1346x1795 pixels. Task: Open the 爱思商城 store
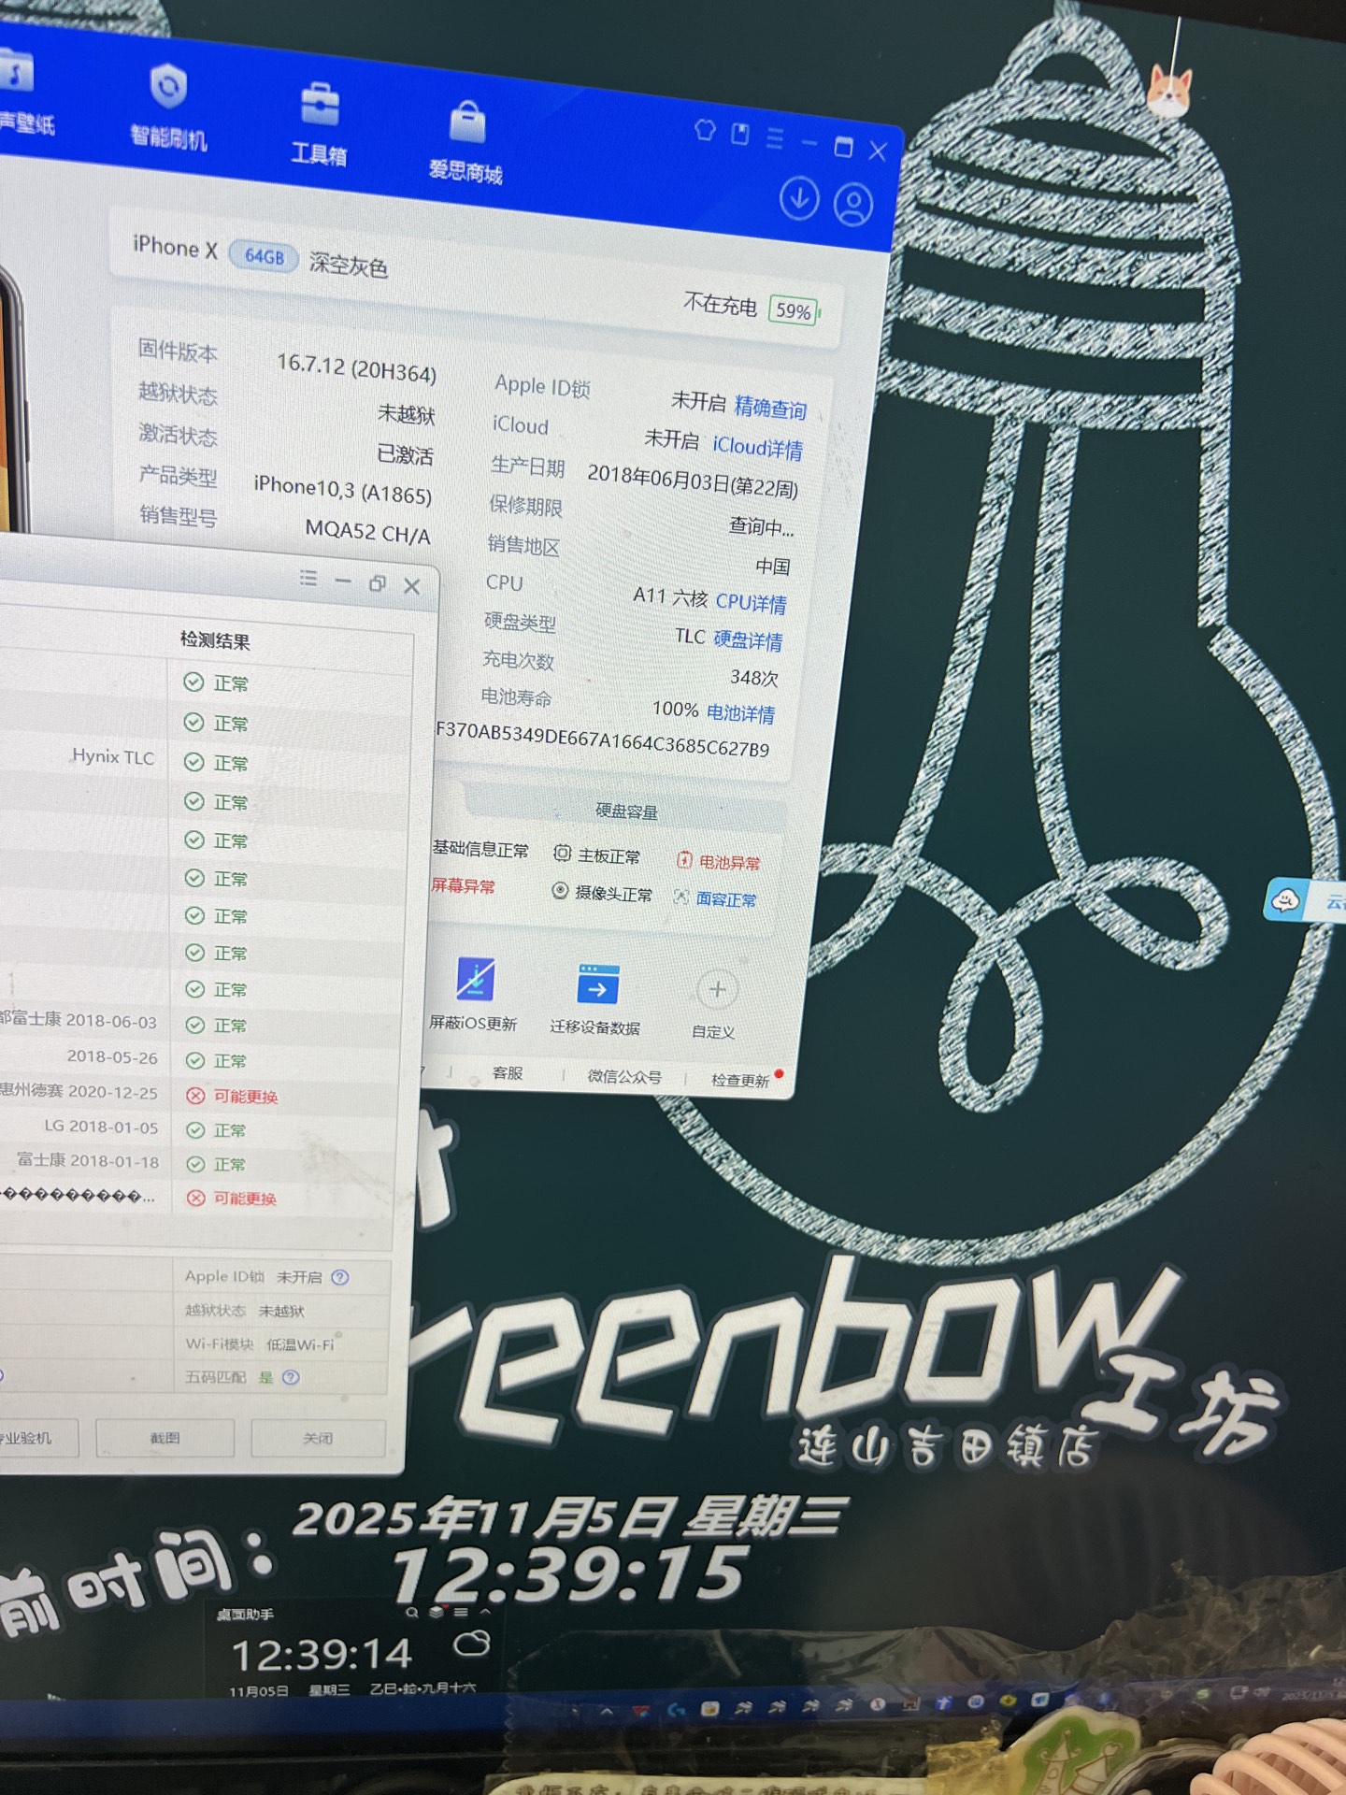(466, 140)
